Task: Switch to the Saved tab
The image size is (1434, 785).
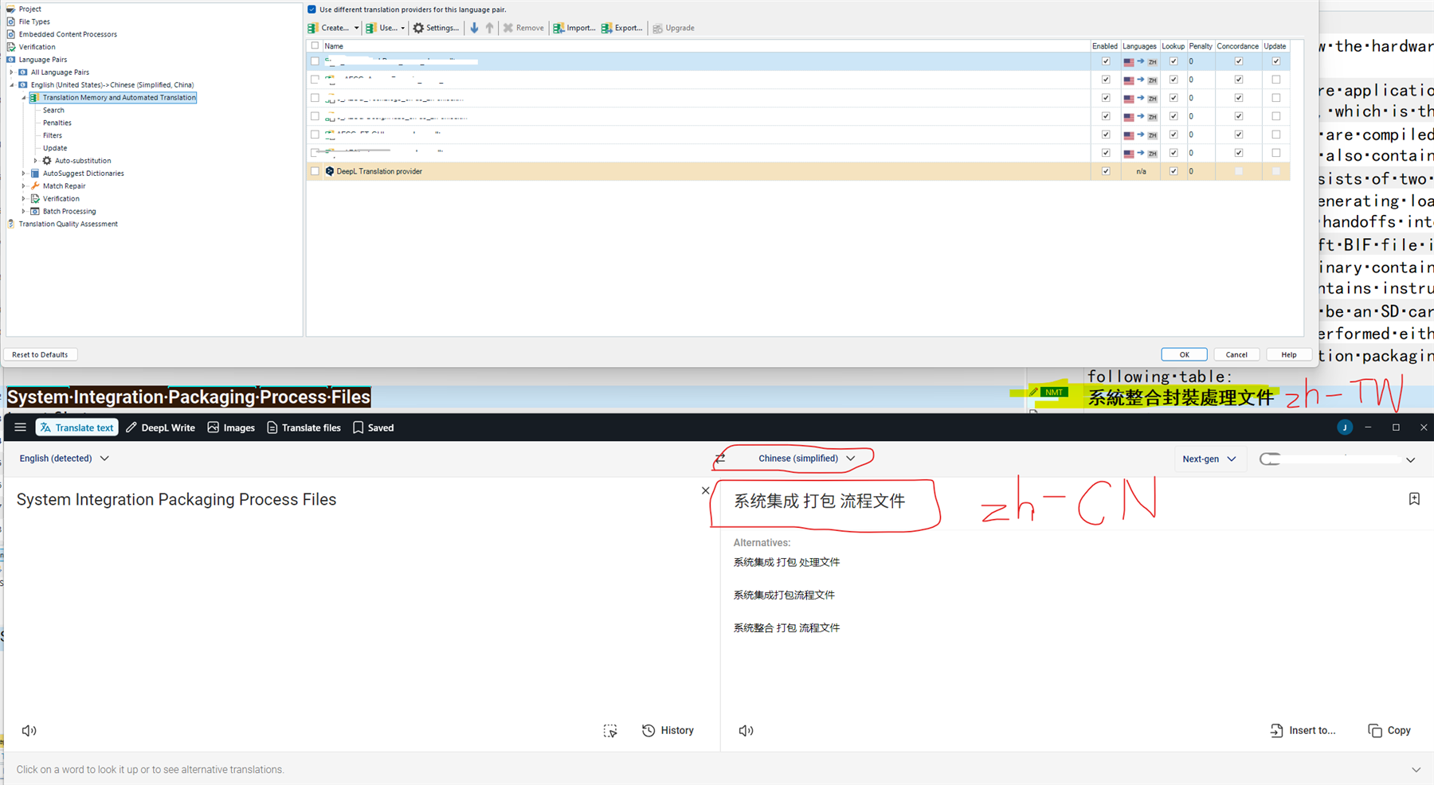Action: pyautogui.click(x=374, y=428)
